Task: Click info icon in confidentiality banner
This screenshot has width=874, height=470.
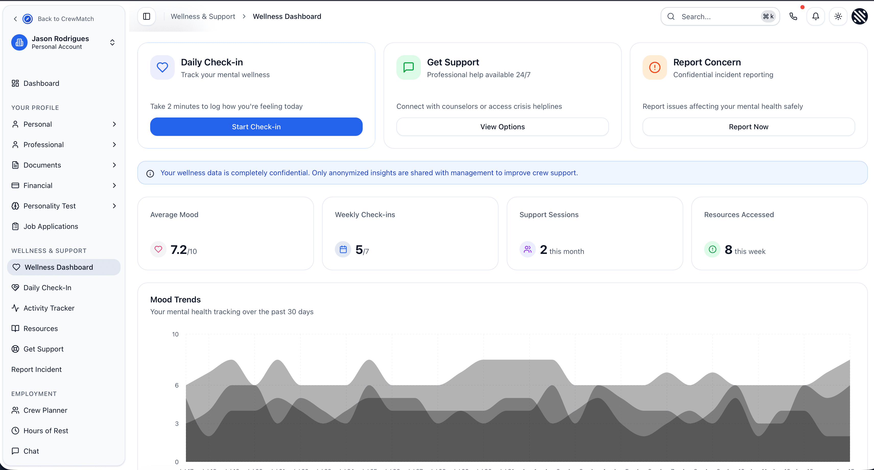Action: (150, 174)
